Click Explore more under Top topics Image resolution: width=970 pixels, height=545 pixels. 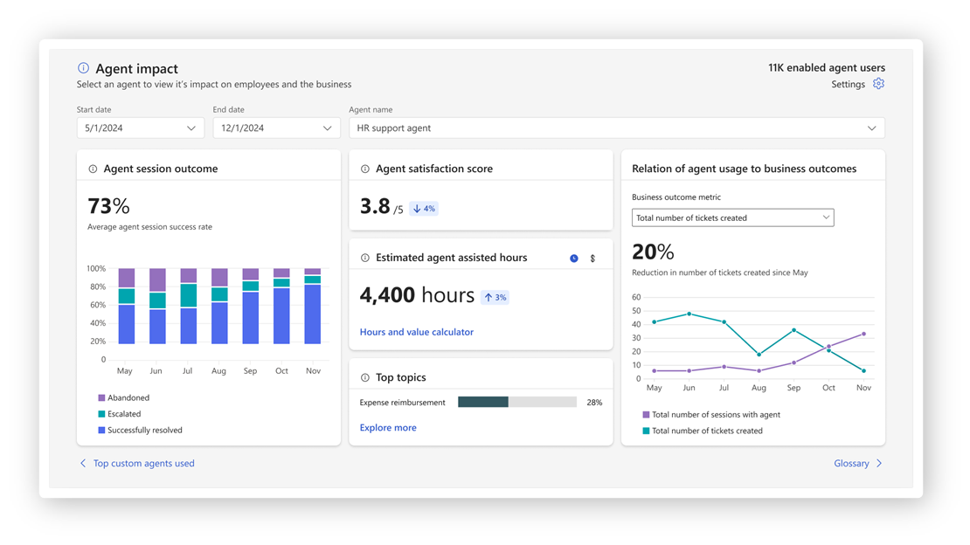click(387, 427)
